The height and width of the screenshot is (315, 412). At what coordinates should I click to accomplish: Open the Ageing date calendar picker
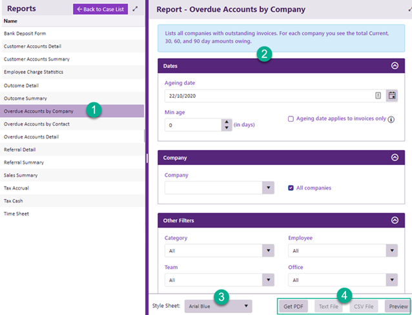pos(392,96)
